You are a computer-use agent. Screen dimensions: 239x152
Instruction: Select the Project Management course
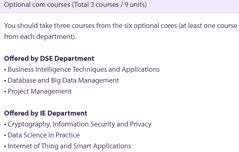[39, 92]
